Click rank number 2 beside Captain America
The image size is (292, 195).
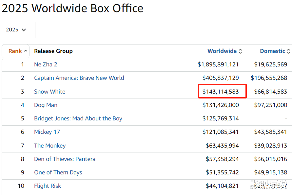(23, 78)
